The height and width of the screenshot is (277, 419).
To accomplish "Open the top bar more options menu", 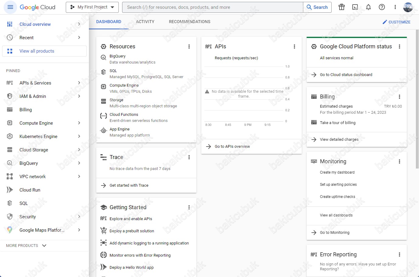I will [x=395, y=7].
